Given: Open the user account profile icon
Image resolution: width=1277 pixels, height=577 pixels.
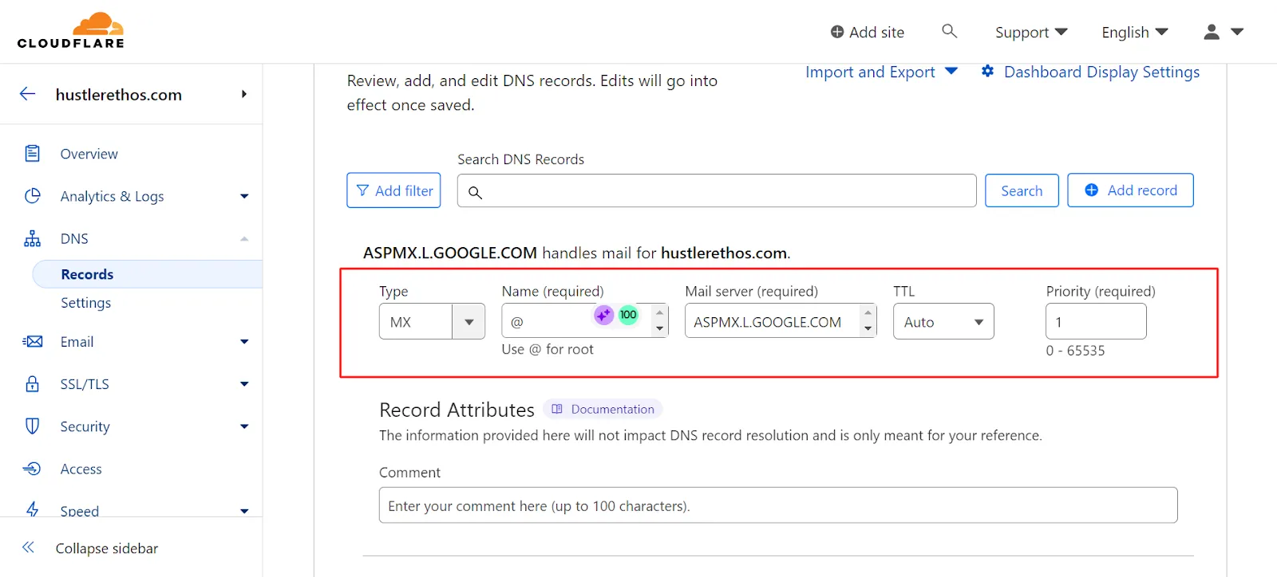Looking at the screenshot, I should click(x=1212, y=32).
